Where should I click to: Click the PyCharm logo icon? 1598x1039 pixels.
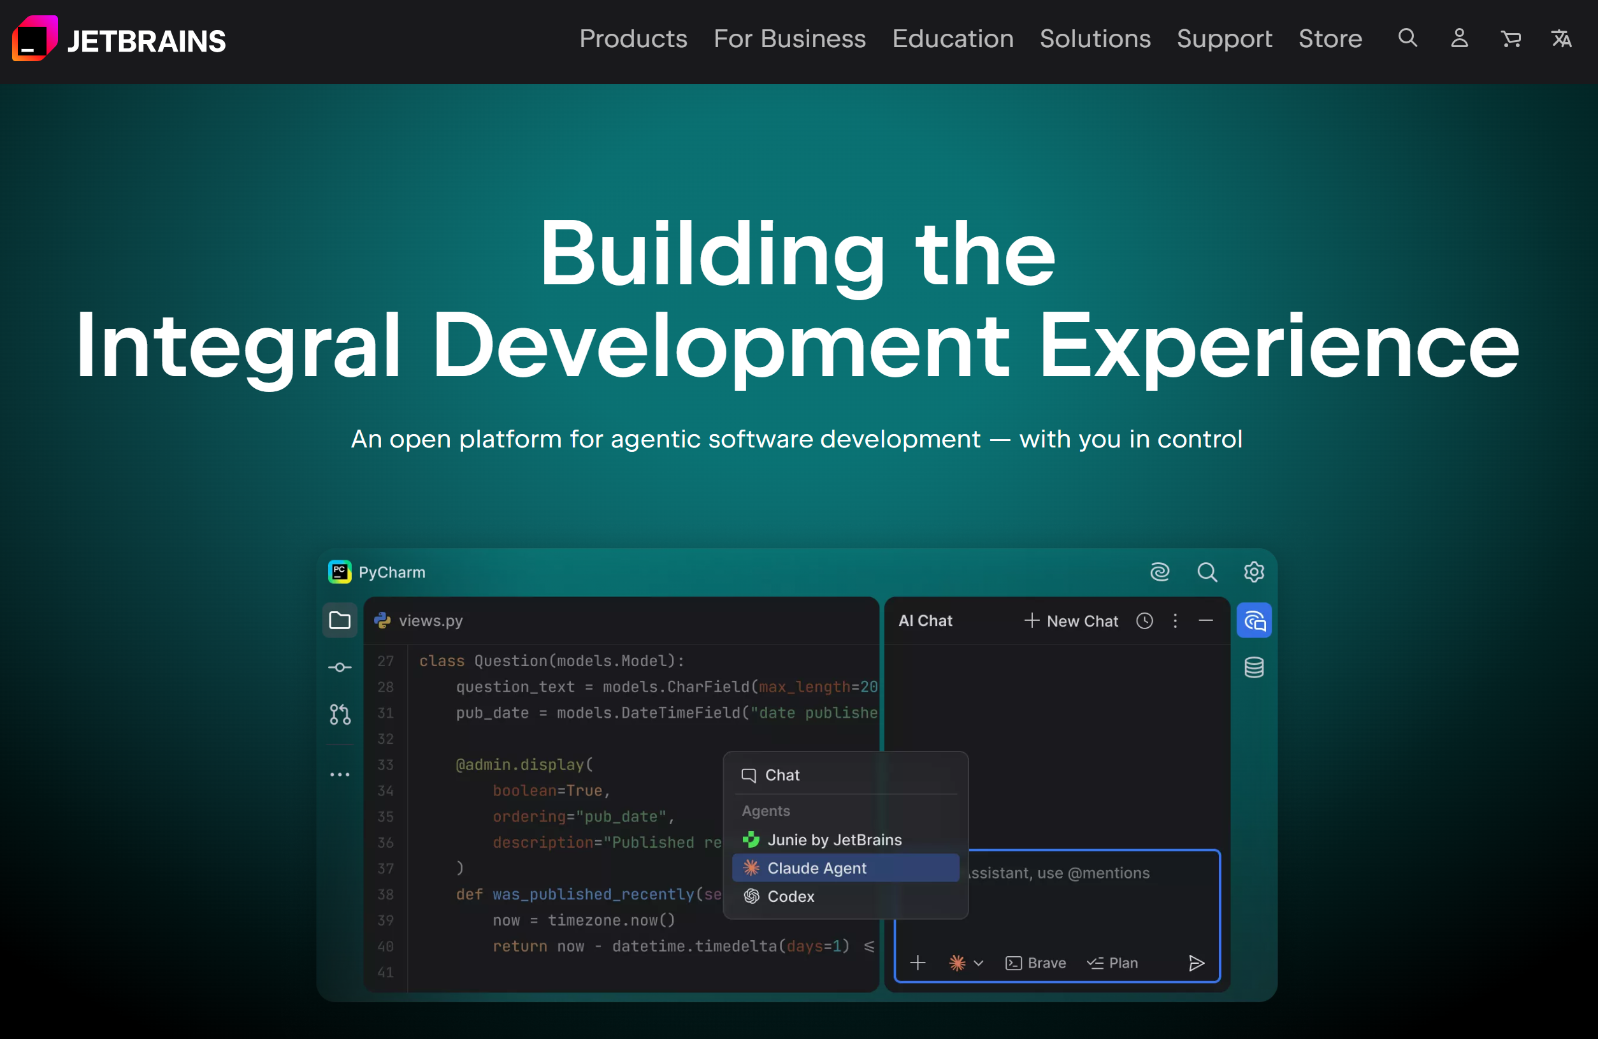coord(340,572)
